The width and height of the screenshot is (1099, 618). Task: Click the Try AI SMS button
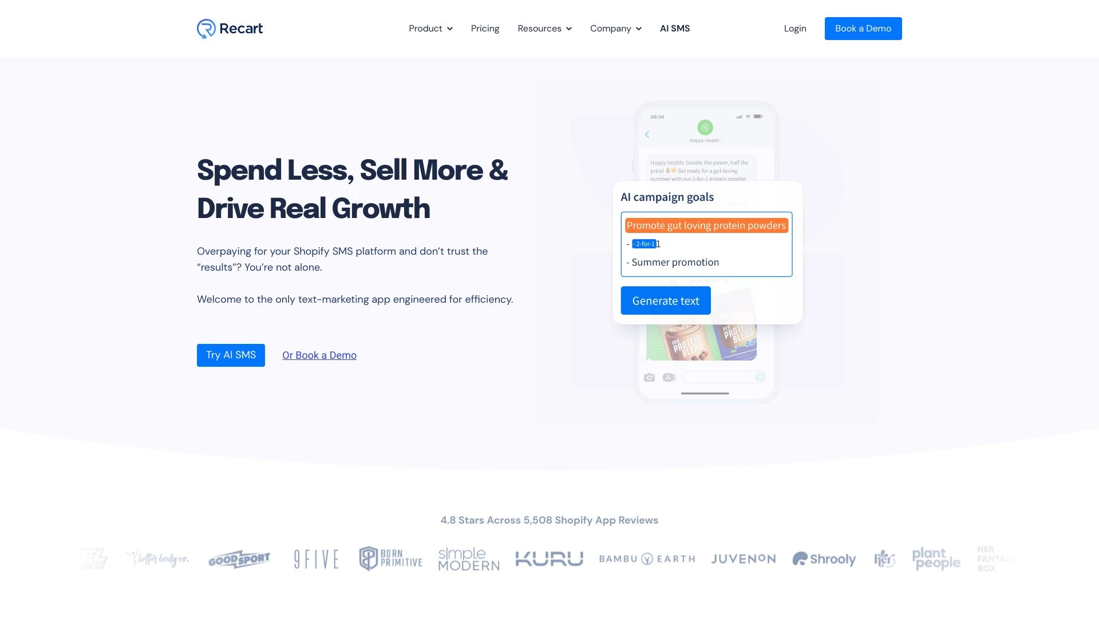(x=231, y=355)
